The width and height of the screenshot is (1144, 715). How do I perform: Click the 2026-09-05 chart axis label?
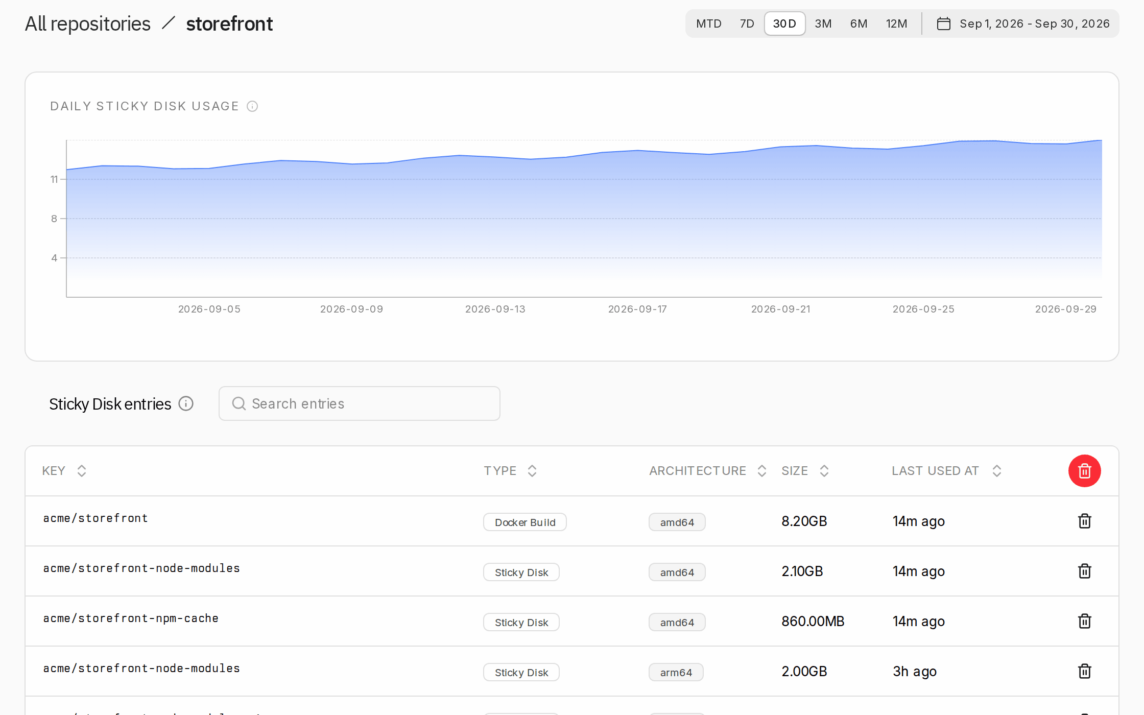point(209,309)
